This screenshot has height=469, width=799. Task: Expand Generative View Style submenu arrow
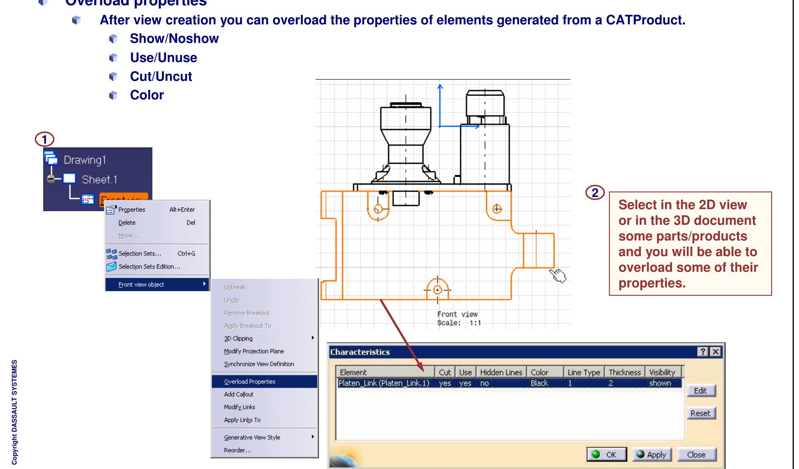(x=313, y=437)
